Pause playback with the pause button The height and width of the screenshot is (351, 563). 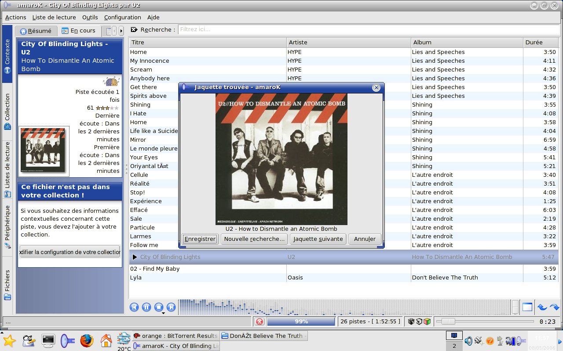pyautogui.click(x=146, y=307)
